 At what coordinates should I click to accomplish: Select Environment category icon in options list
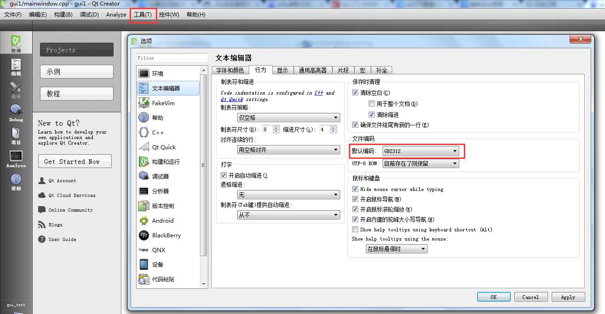(144, 73)
